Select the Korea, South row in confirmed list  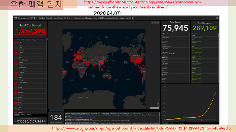point(30,82)
